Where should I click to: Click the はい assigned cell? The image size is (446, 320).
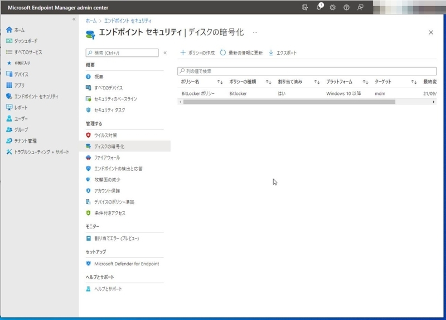[282, 93]
